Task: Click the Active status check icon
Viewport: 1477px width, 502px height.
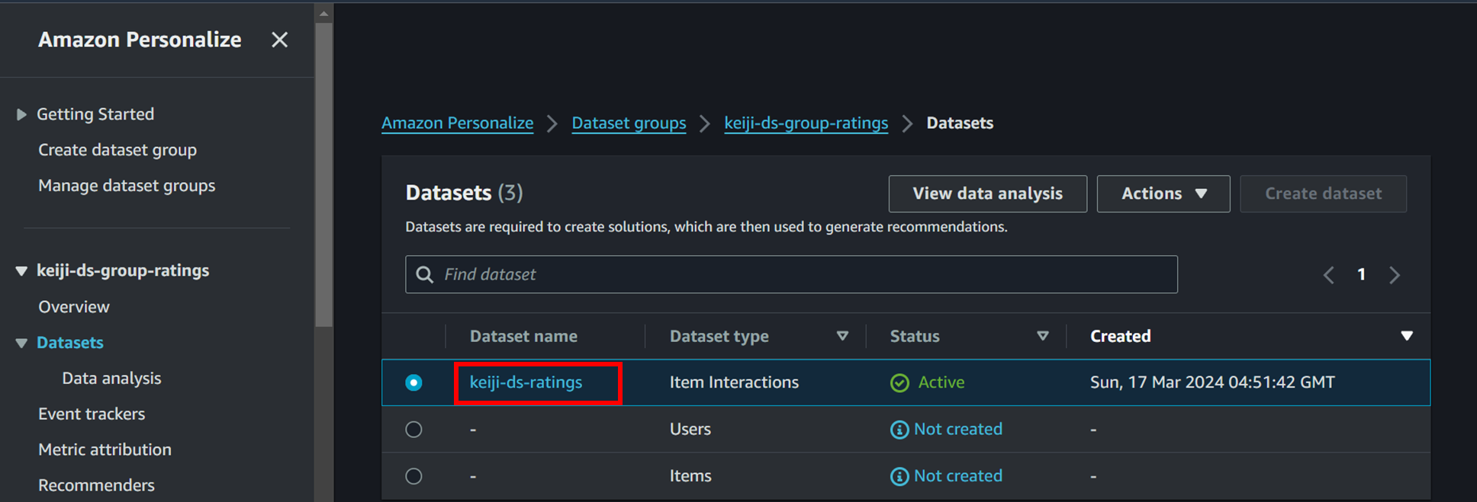Action: (x=899, y=382)
